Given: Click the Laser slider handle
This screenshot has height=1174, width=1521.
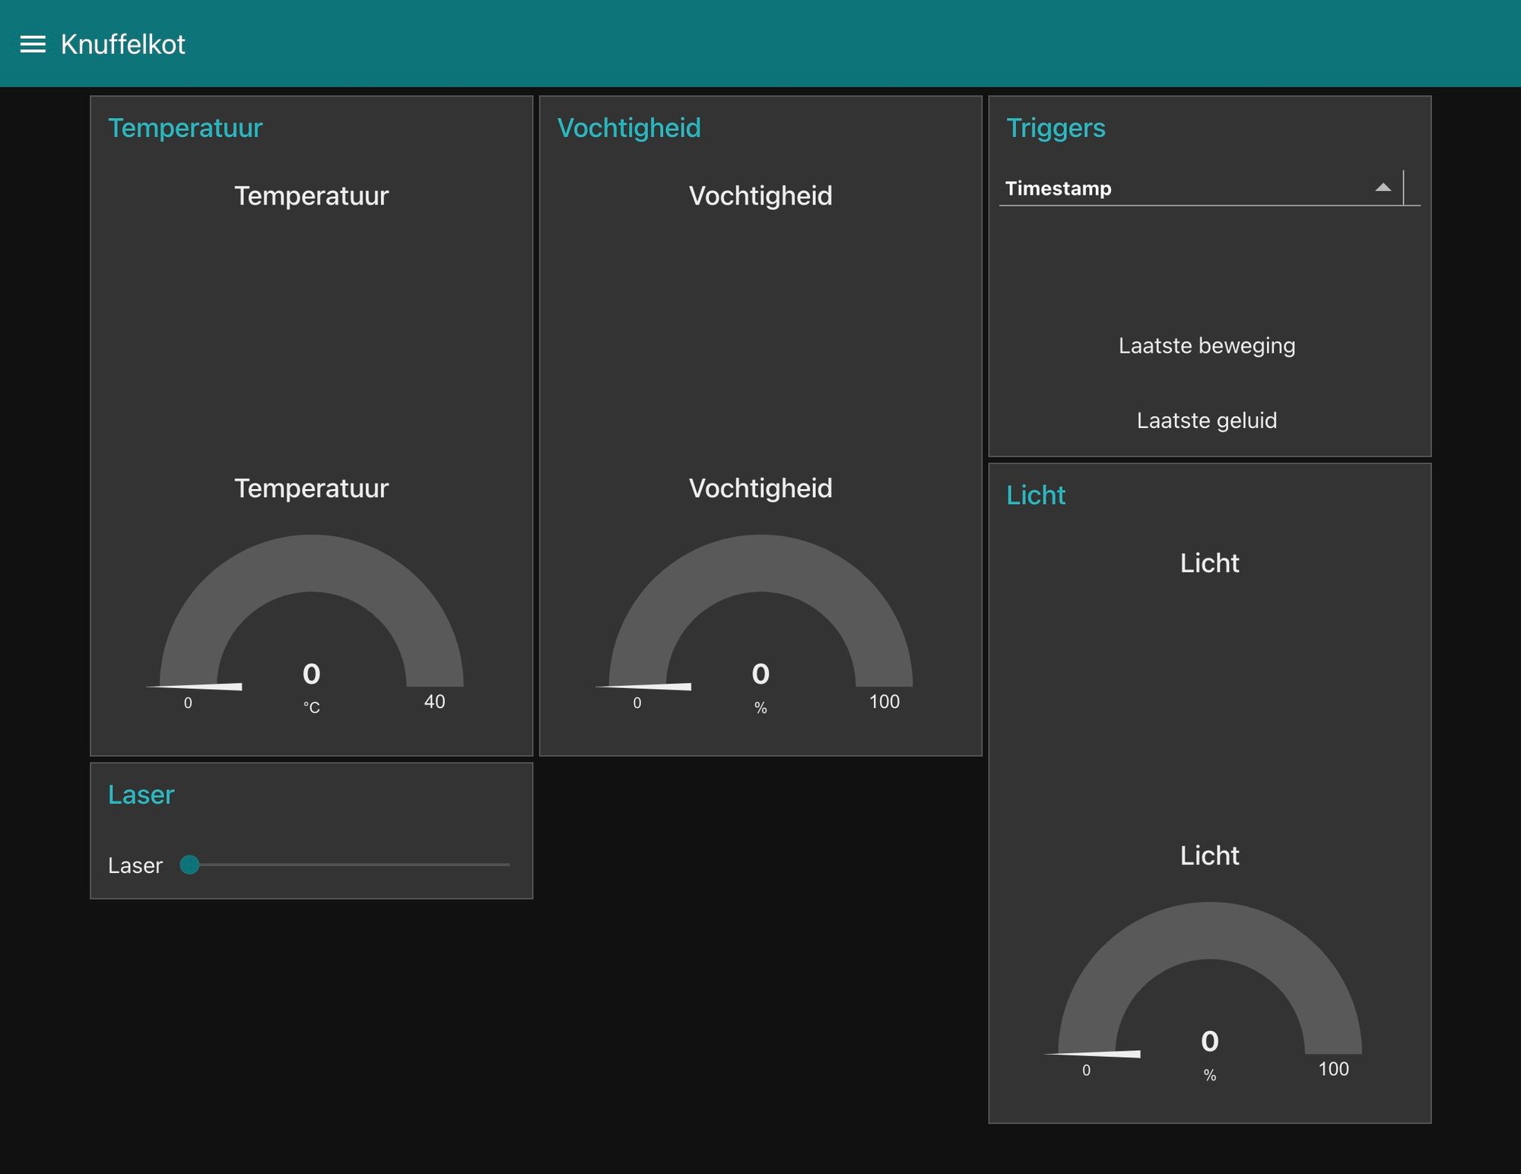Looking at the screenshot, I should coord(189,865).
